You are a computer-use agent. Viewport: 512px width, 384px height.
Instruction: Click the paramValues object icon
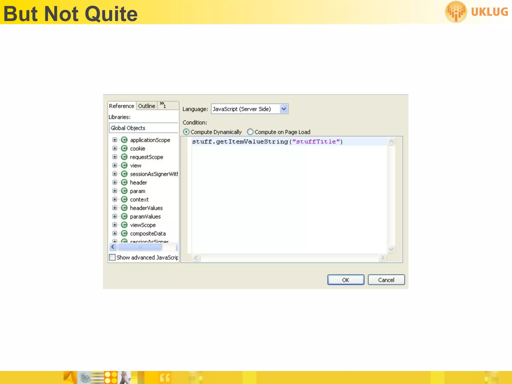(124, 216)
